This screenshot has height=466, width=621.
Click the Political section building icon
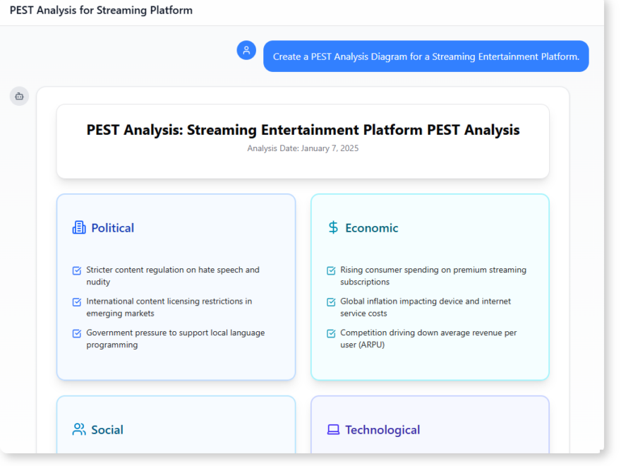pos(78,227)
